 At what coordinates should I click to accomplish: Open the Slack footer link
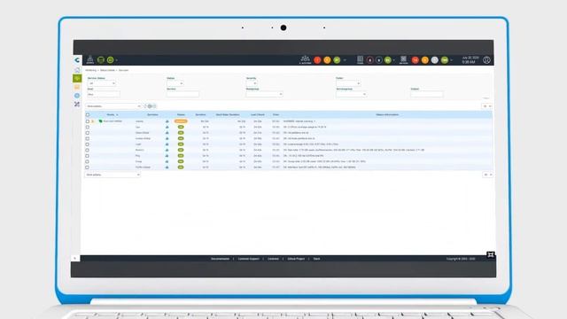point(317,259)
